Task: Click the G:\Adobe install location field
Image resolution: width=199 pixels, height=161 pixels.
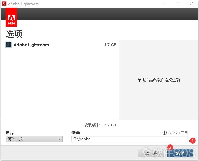Action: (130, 139)
